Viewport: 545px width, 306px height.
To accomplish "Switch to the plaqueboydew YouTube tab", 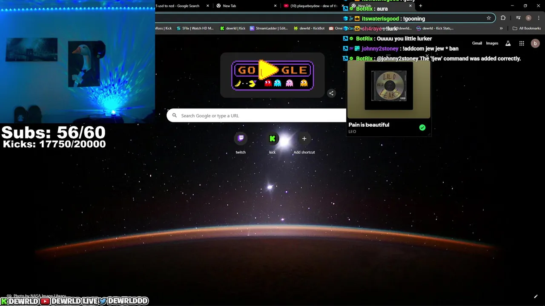I will coord(310,6).
